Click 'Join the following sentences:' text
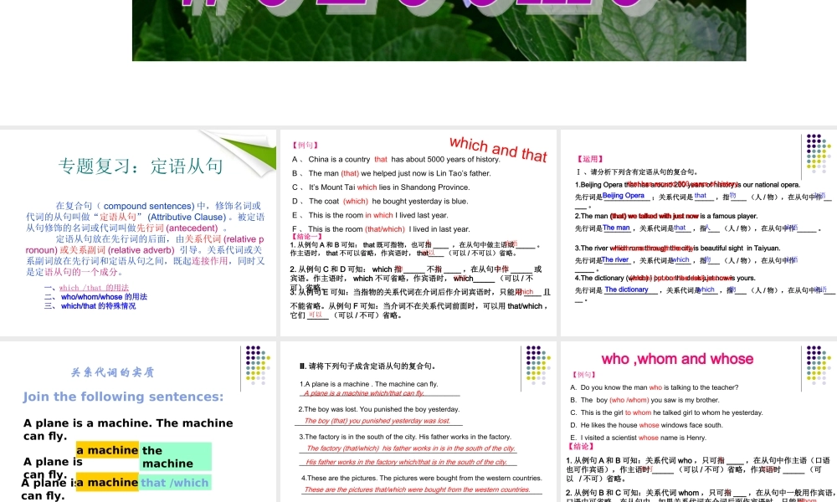The width and height of the screenshot is (837, 502). [123, 397]
